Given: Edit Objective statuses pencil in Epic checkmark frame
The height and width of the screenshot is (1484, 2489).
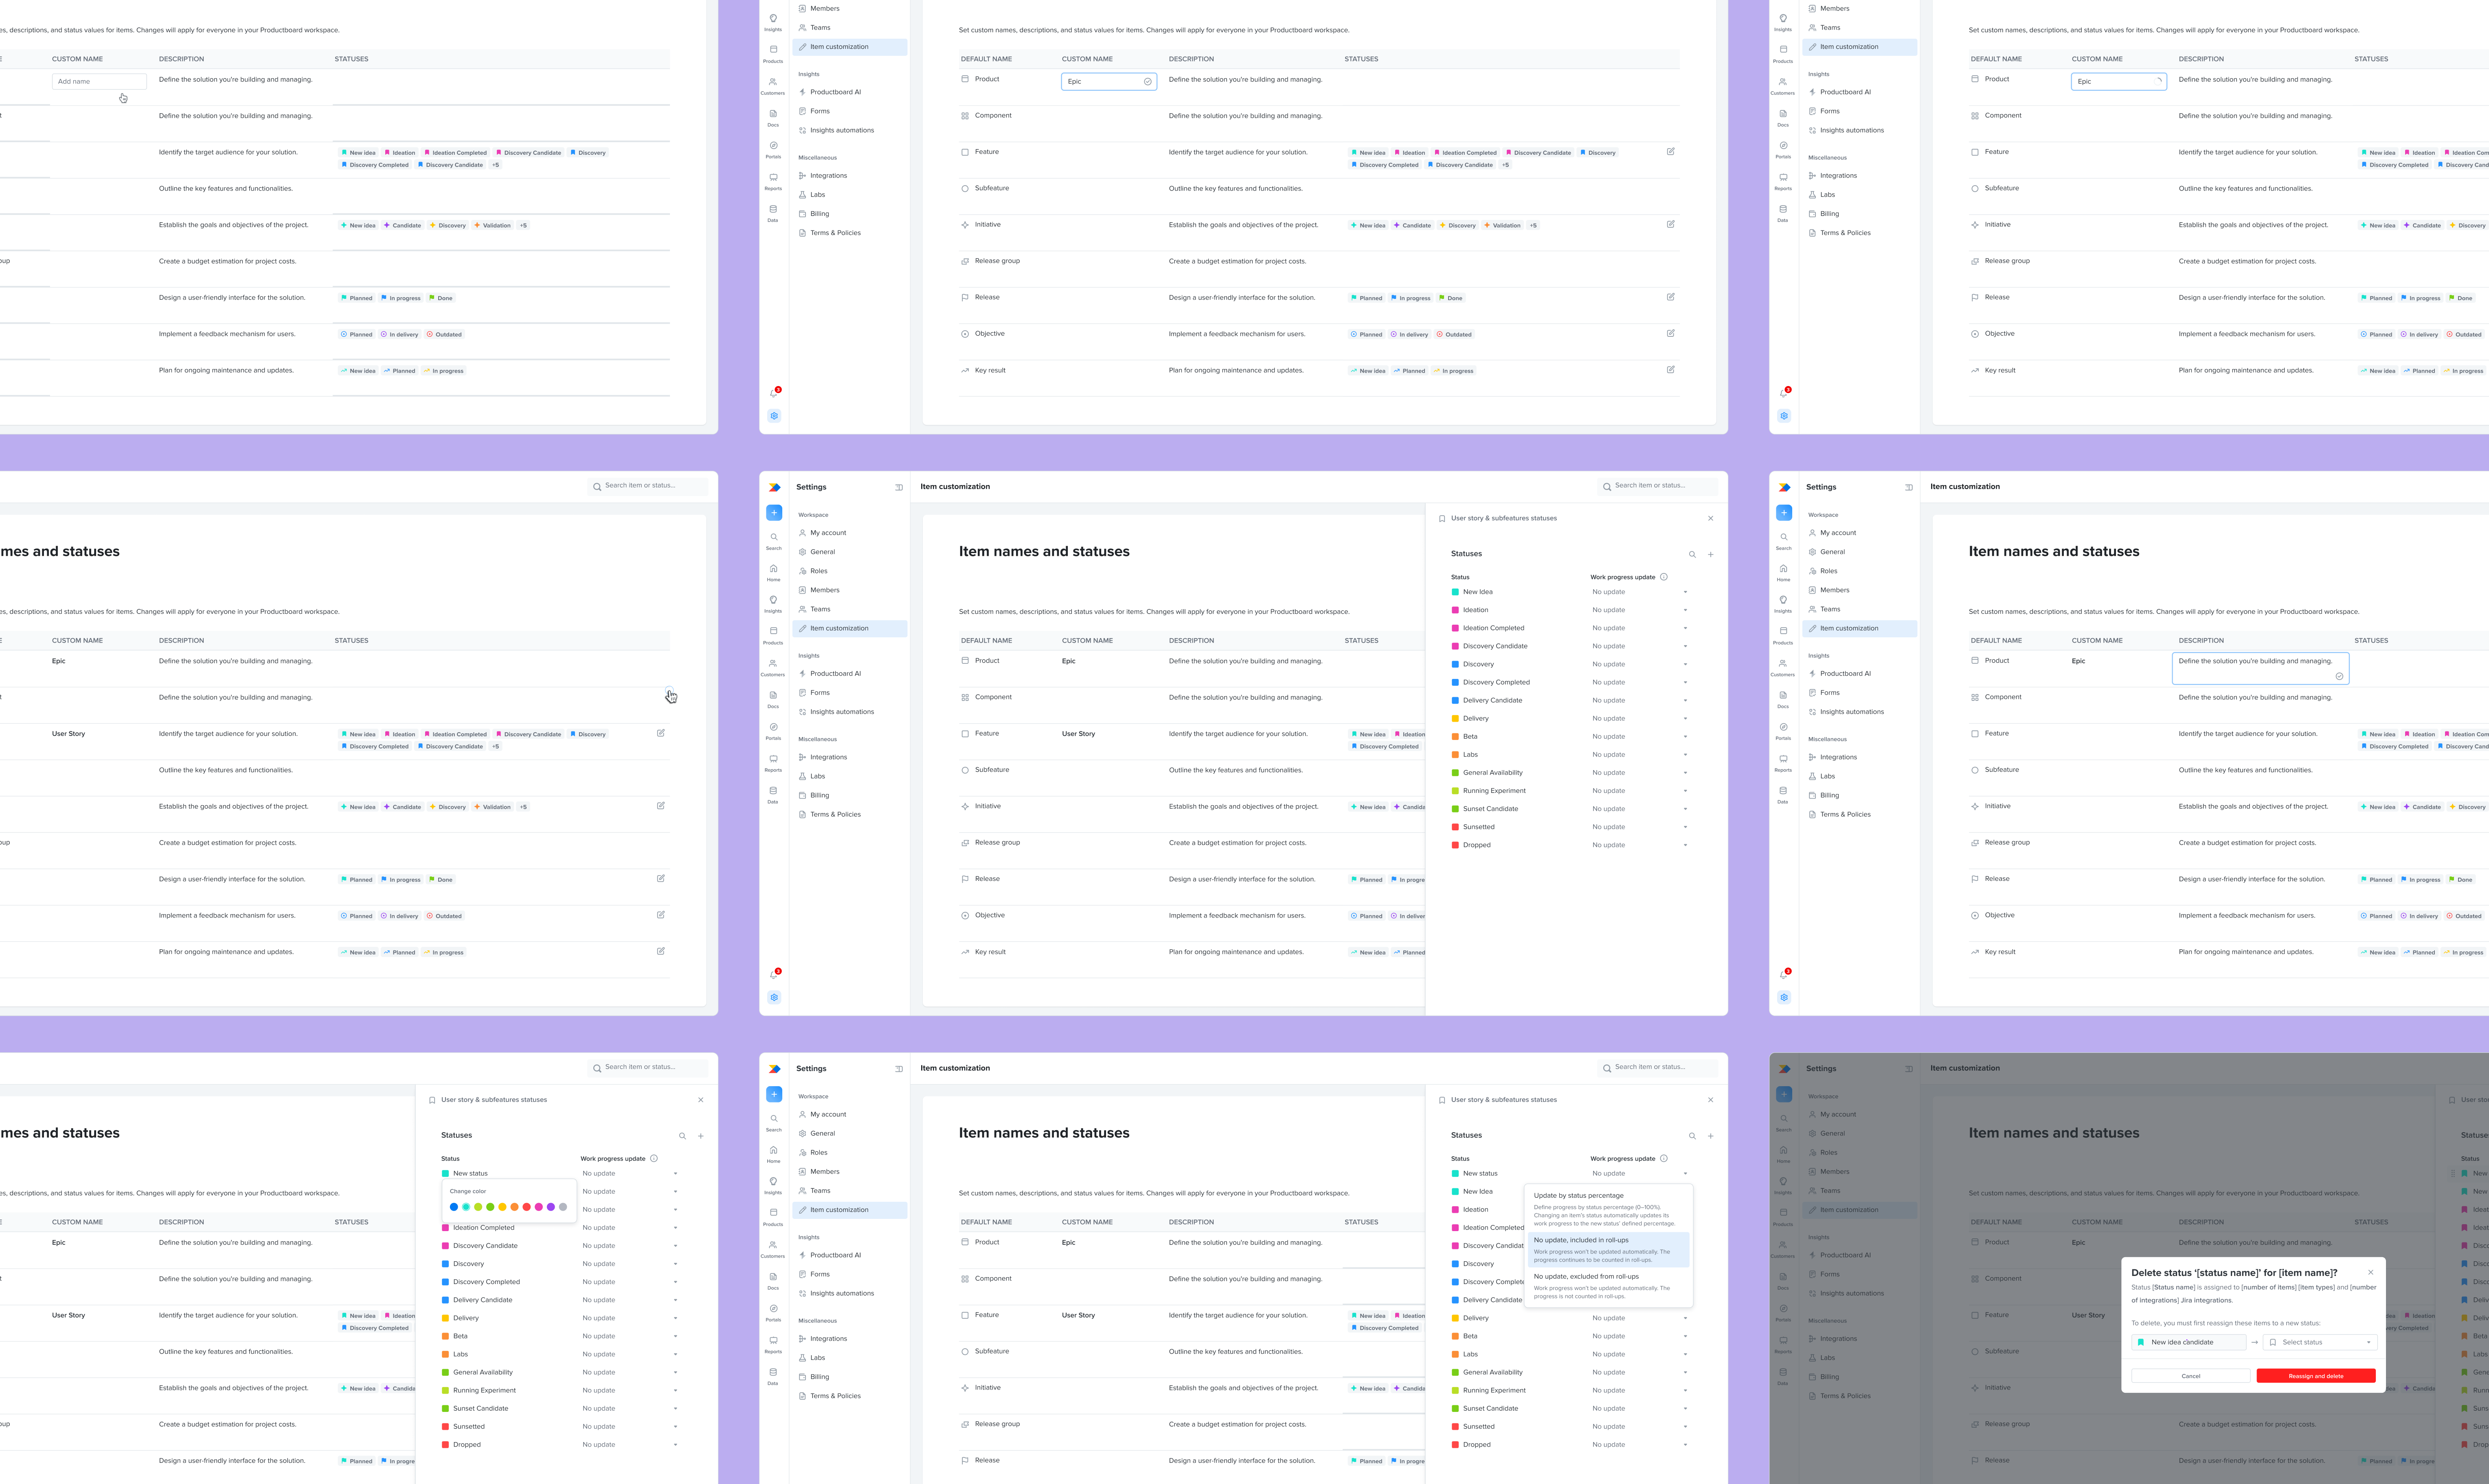Looking at the screenshot, I should click(1670, 333).
